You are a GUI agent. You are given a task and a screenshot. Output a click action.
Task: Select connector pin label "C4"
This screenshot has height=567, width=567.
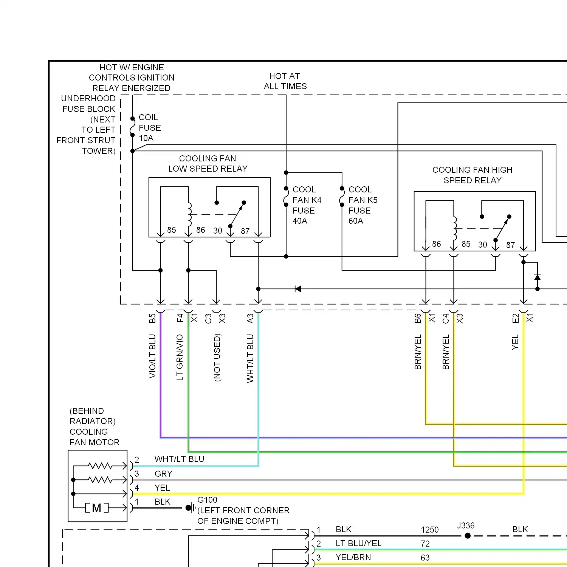pos(446,319)
